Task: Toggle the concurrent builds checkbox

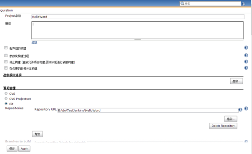Action: (6, 68)
